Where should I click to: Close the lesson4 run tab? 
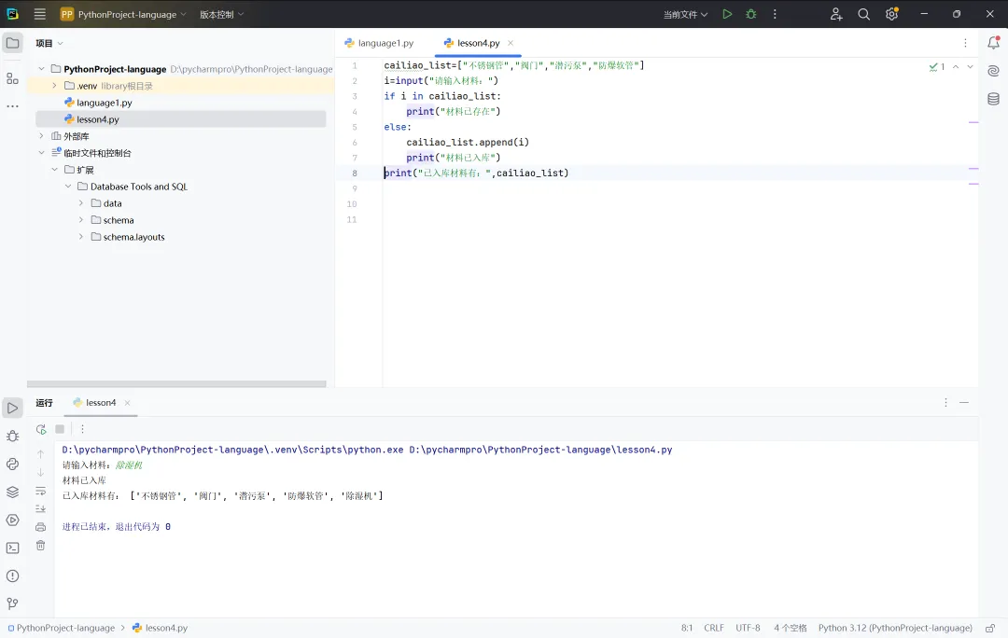coord(127,403)
